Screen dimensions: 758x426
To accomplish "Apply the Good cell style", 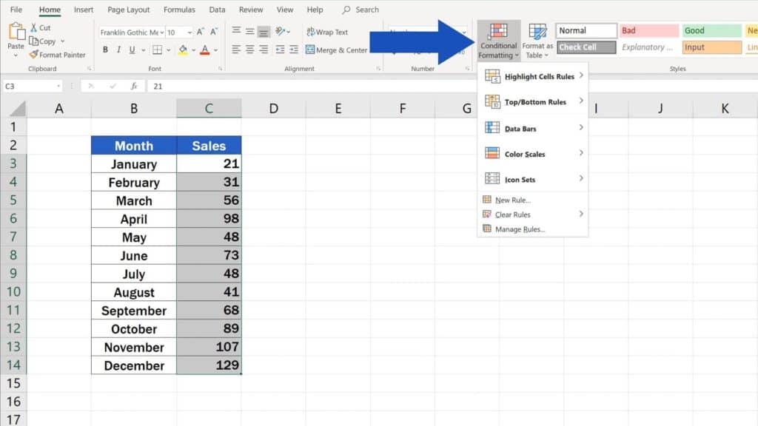I will click(711, 31).
